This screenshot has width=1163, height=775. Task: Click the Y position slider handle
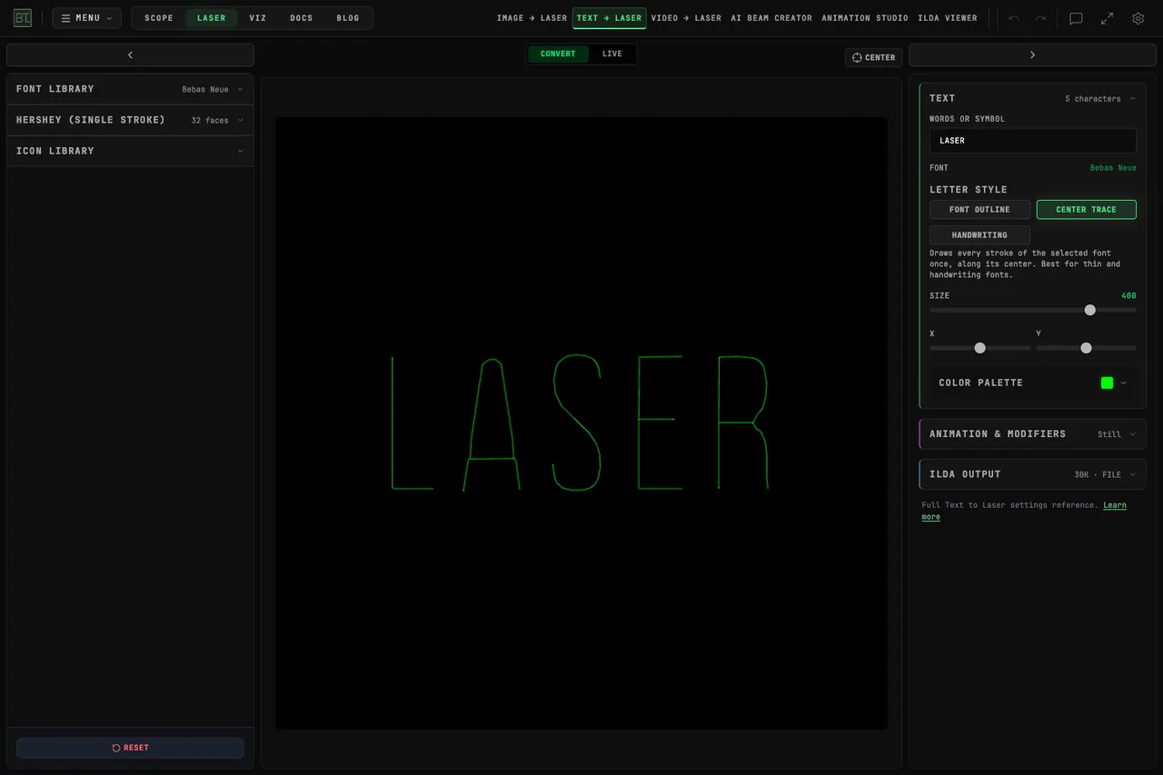(x=1086, y=348)
